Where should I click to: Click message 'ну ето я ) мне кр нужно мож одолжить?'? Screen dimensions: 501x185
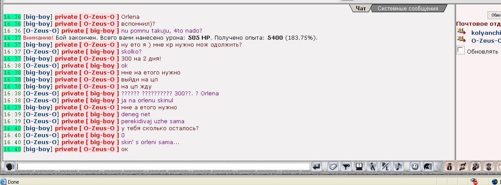[181, 45]
